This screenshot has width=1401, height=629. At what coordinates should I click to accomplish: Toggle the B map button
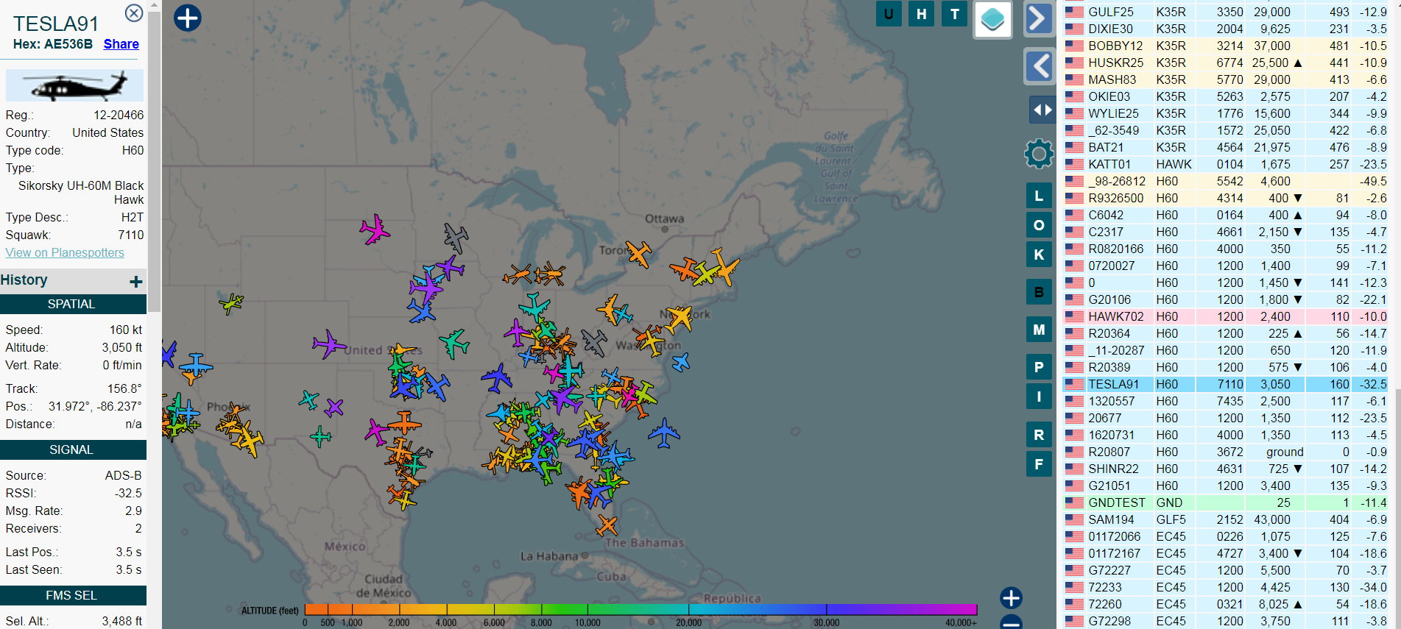[x=1039, y=292]
